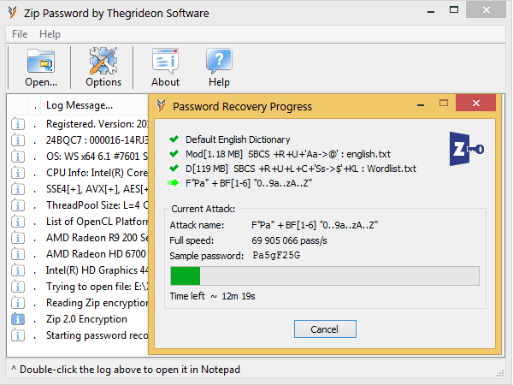Screen dimensions: 513x385
Task: Maximize the main Zip Password window
Action: point(454,9)
